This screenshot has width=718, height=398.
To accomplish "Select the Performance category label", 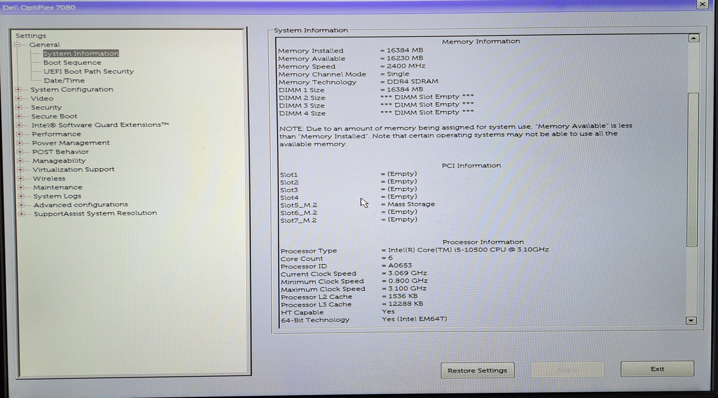I will 56,134.
